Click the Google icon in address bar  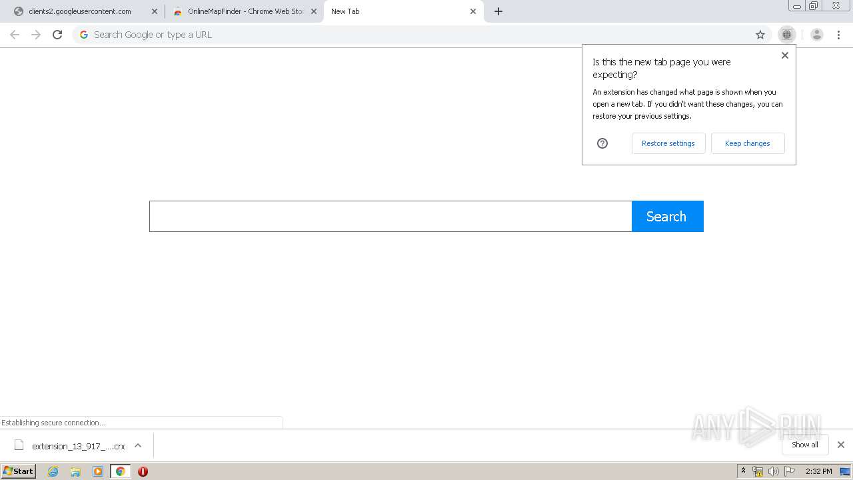click(x=84, y=35)
